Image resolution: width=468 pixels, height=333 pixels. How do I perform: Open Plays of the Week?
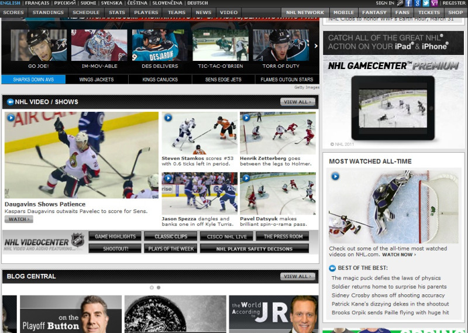pyautogui.click(x=171, y=249)
